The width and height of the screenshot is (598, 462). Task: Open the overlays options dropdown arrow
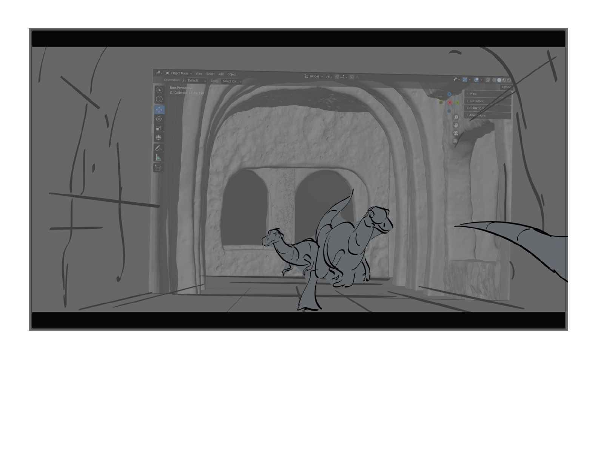click(x=481, y=80)
